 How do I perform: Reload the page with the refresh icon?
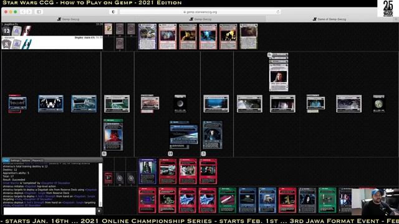click(278, 12)
